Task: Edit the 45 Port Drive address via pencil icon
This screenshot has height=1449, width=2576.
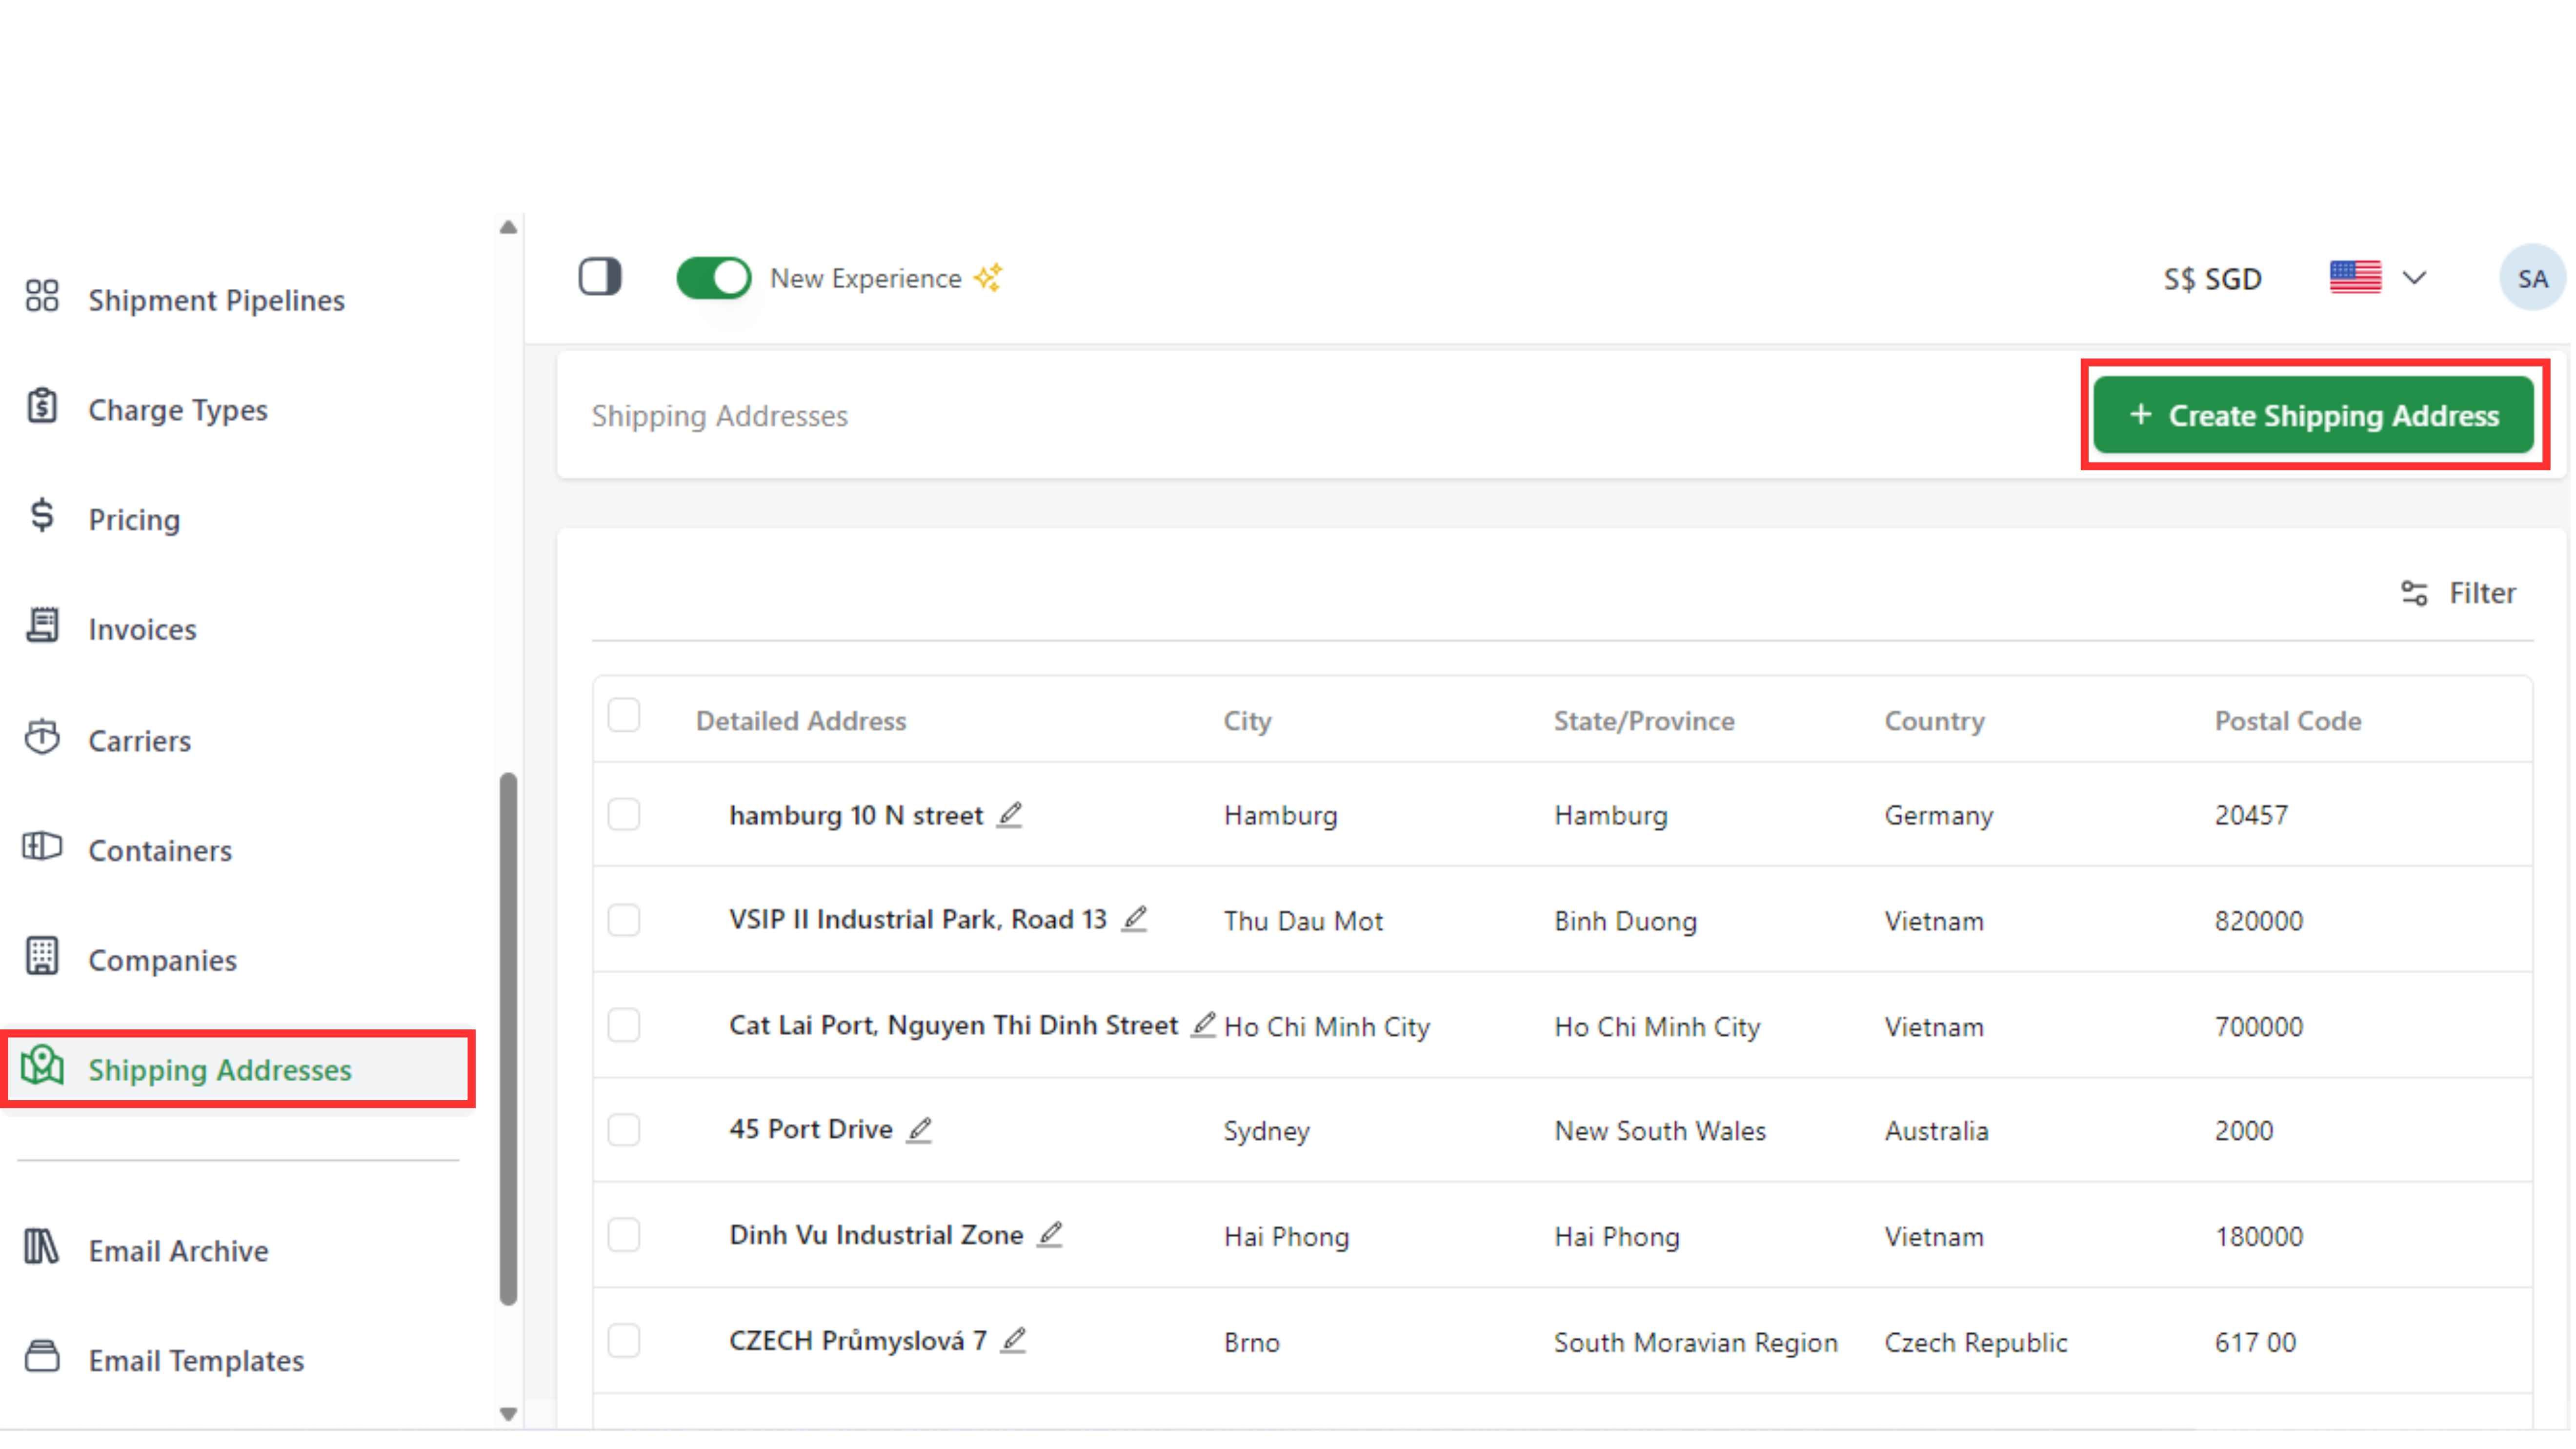Action: point(919,1130)
